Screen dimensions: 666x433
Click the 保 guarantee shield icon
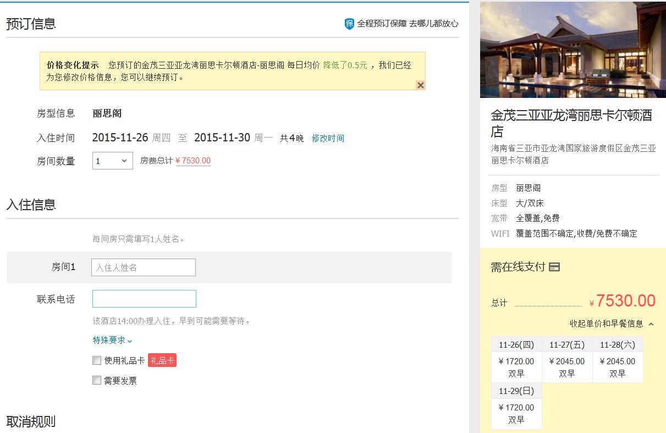pos(349,24)
